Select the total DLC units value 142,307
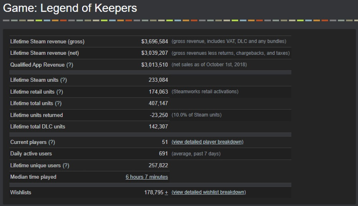The height and width of the screenshot is (206, 358). (x=158, y=127)
